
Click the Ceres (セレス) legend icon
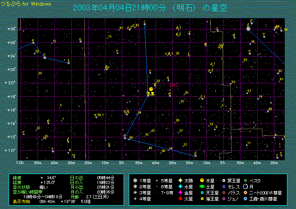click(223, 187)
